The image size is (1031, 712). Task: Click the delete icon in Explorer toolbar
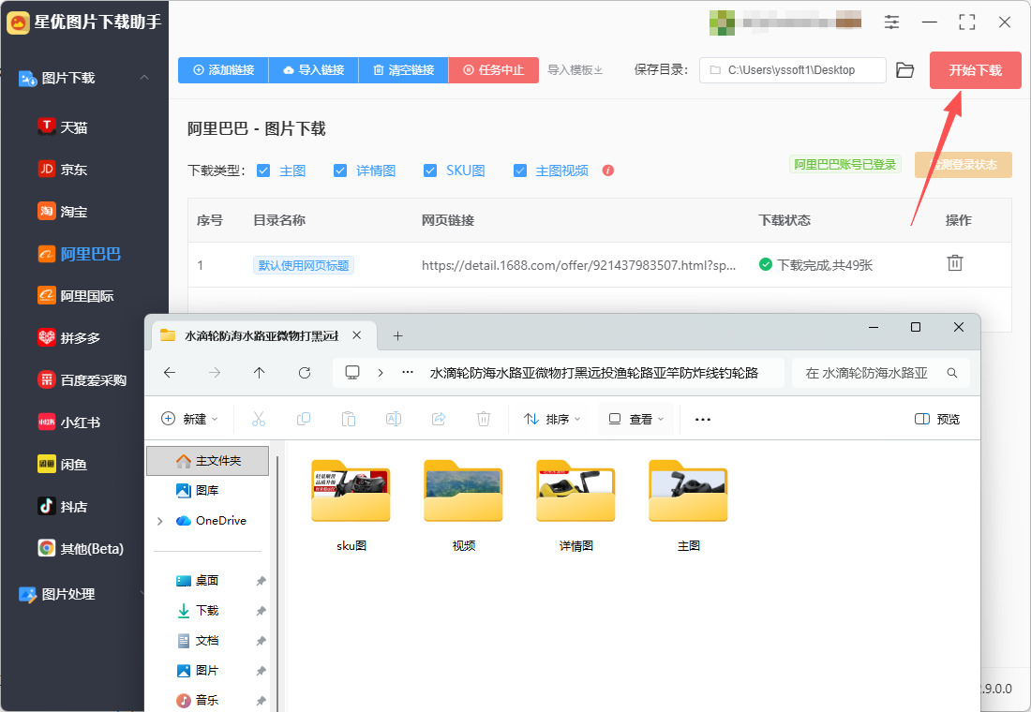click(484, 419)
